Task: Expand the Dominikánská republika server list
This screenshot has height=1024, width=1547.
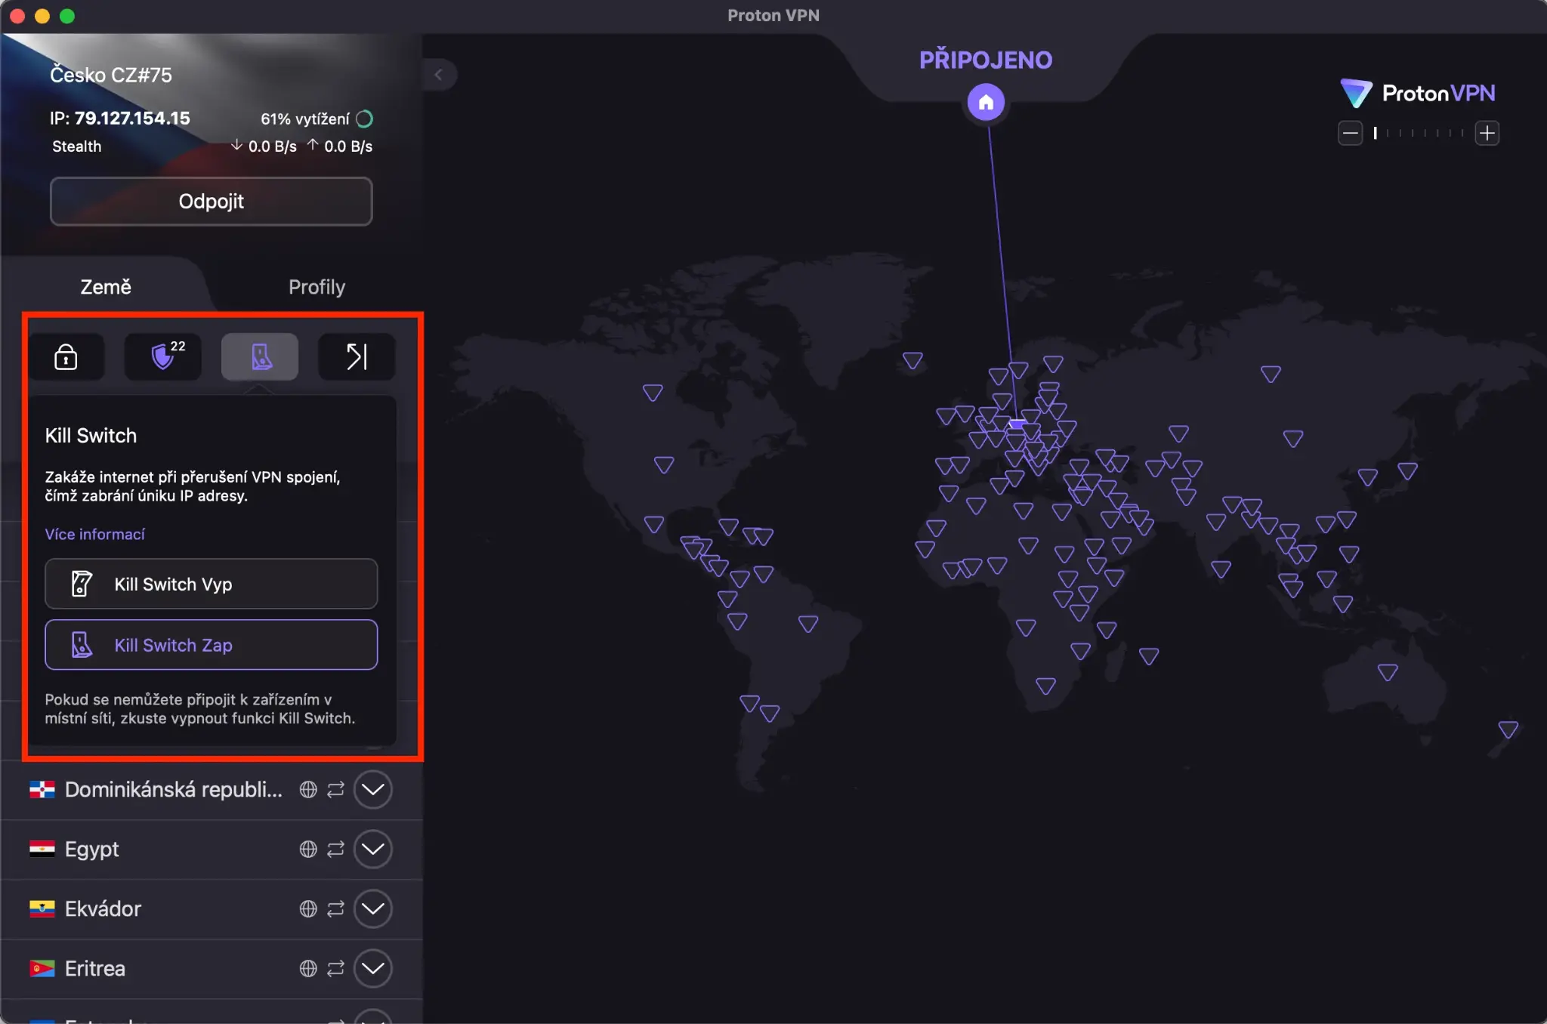Action: [372, 789]
